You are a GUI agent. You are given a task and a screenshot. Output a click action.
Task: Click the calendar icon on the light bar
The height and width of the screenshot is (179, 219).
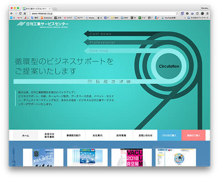(x=90, y=82)
